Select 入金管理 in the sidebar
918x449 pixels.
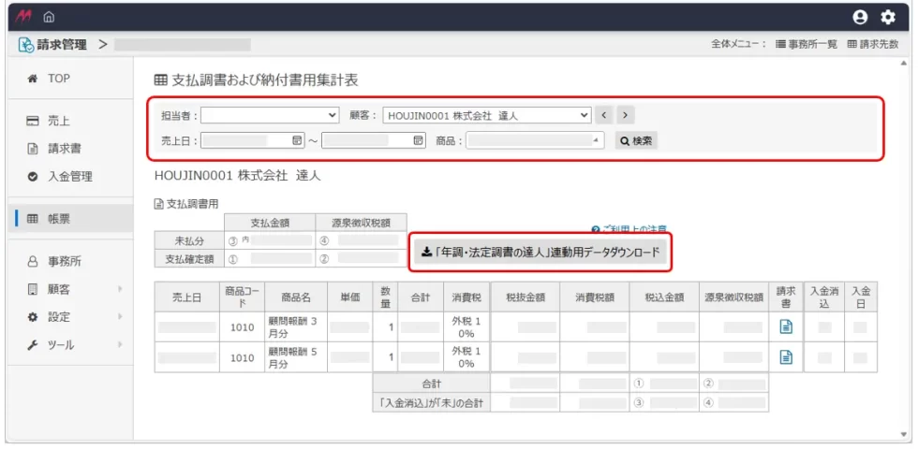(69, 176)
